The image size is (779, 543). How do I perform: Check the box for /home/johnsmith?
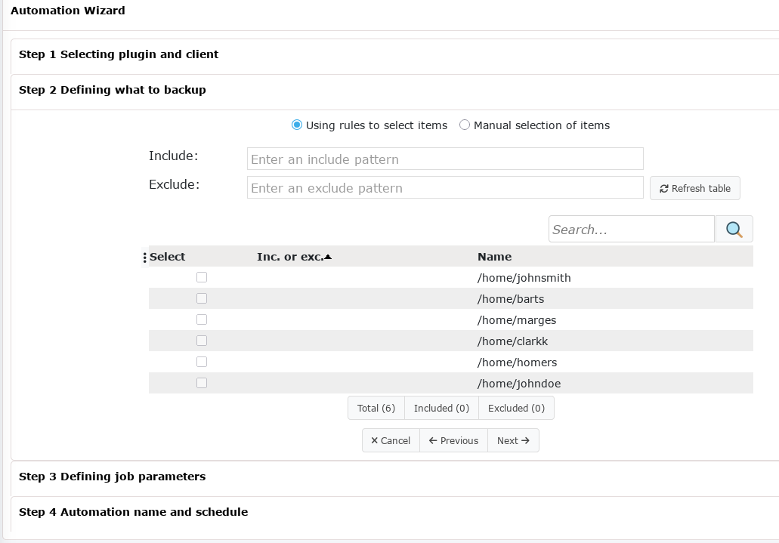click(x=202, y=277)
